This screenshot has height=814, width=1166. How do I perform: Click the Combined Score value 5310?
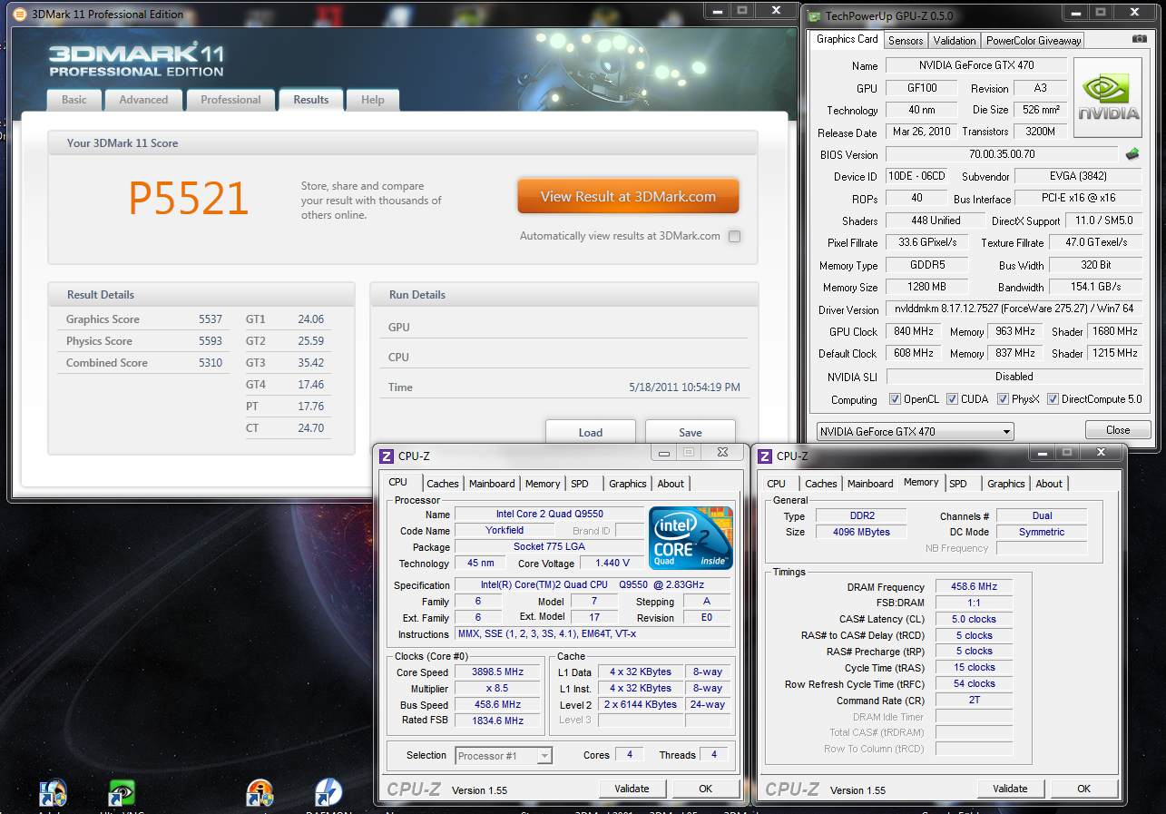(211, 363)
